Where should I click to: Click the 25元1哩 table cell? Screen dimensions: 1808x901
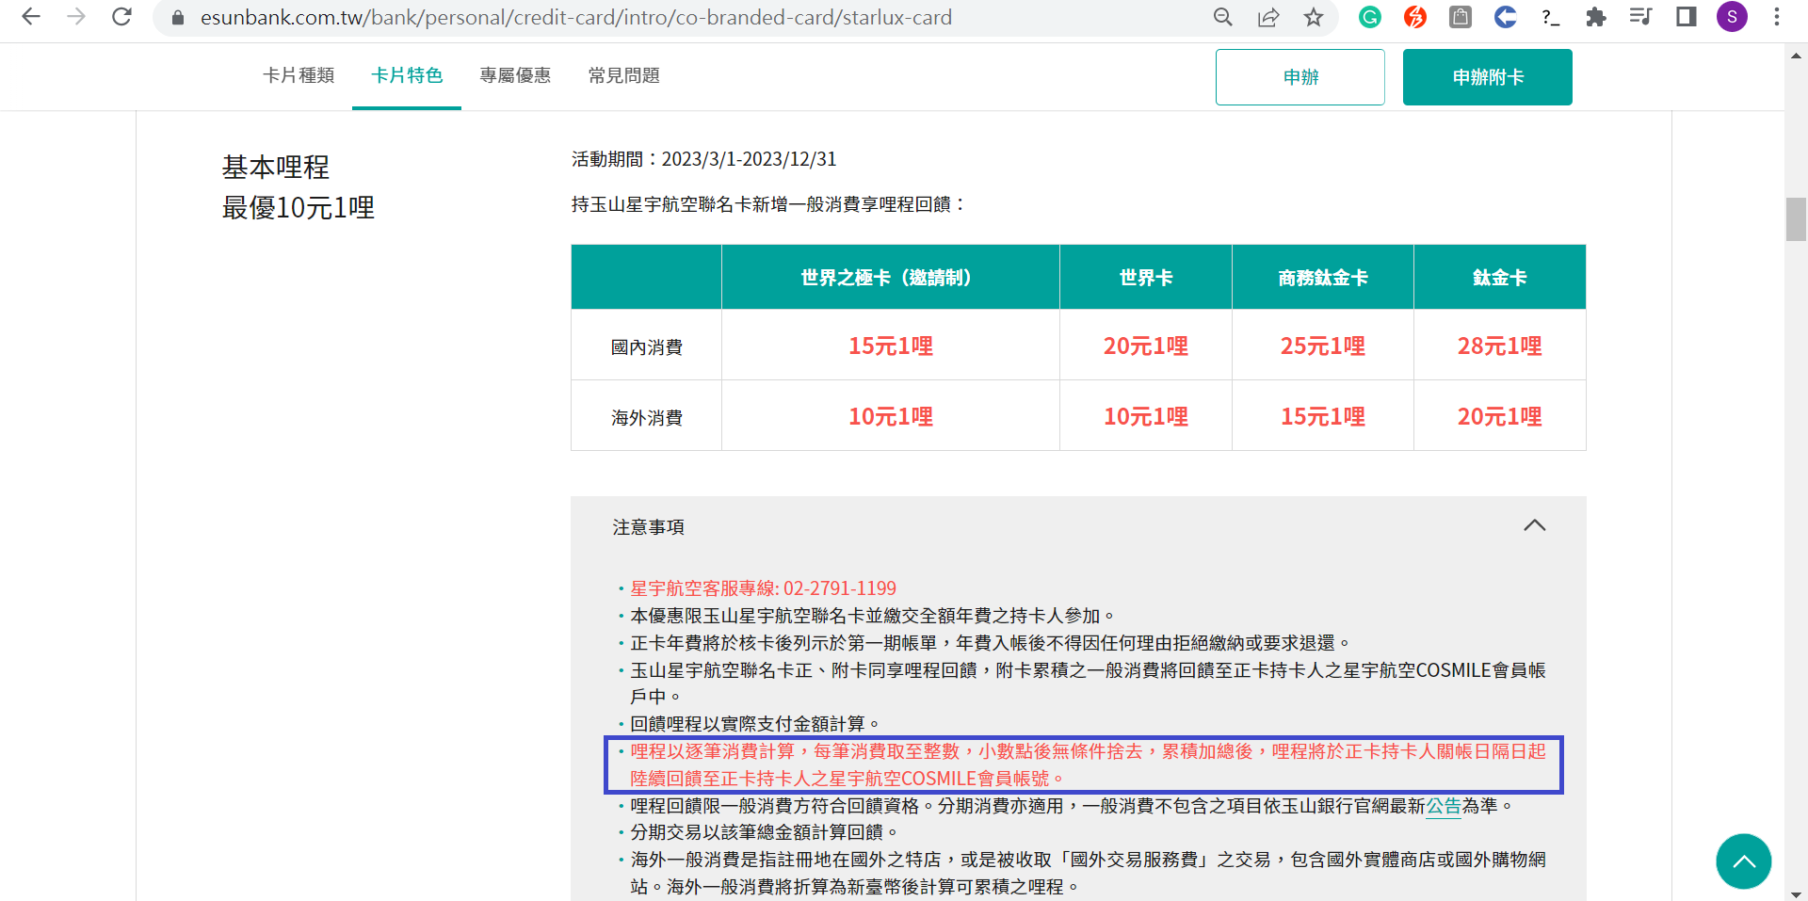tap(1323, 346)
